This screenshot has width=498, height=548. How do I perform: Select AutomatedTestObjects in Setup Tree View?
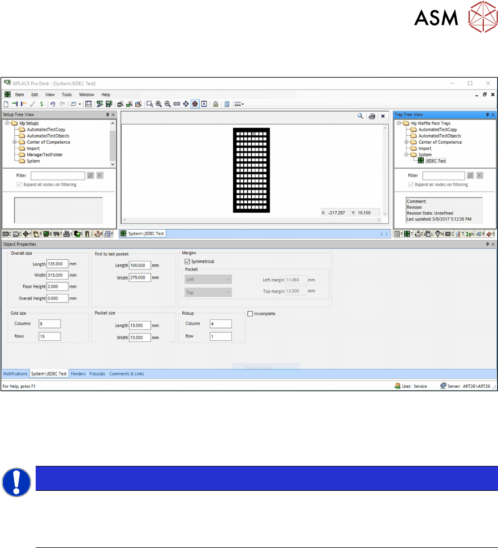(48, 136)
